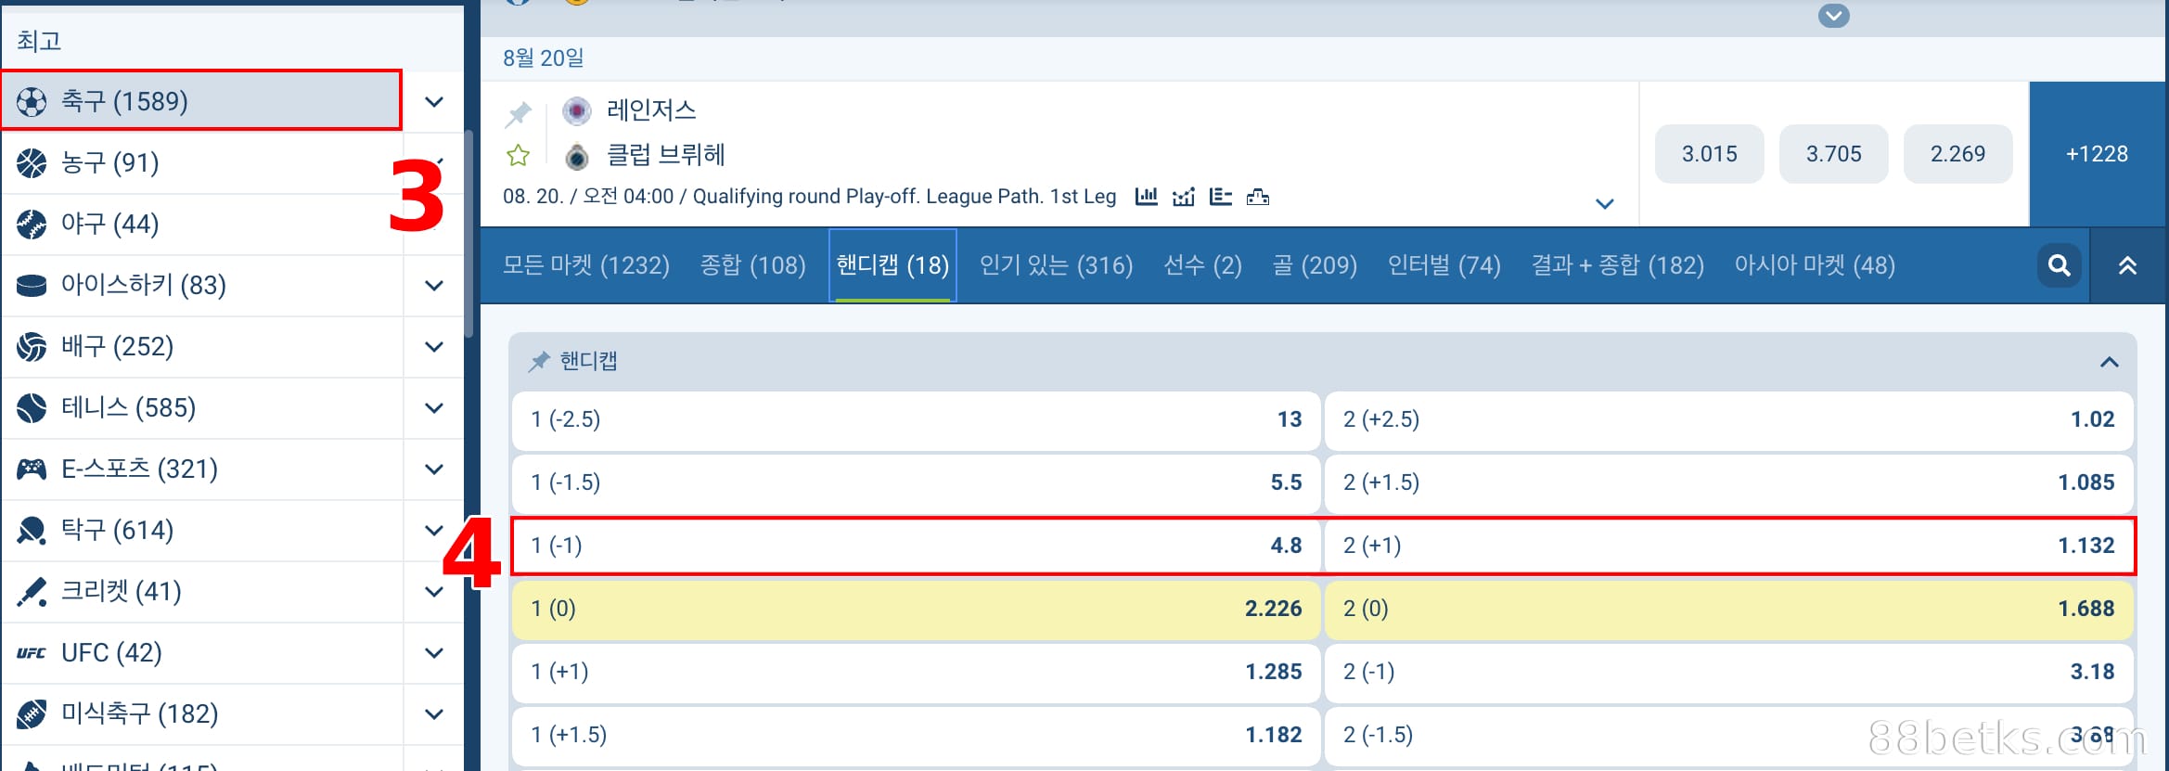Select the 3.015 home win odds
Image resolution: width=2169 pixels, height=771 pixels.
tap(1709, 154)
